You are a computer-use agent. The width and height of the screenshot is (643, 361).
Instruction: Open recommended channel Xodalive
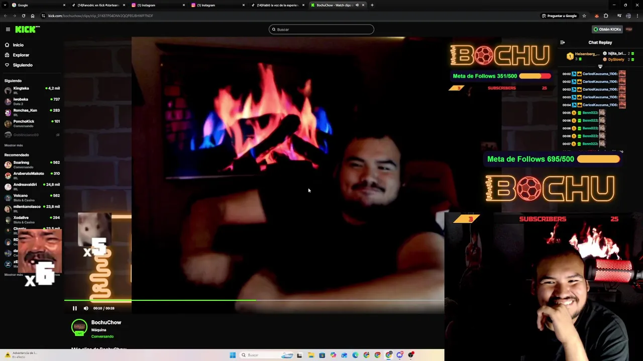pos(32,220)
